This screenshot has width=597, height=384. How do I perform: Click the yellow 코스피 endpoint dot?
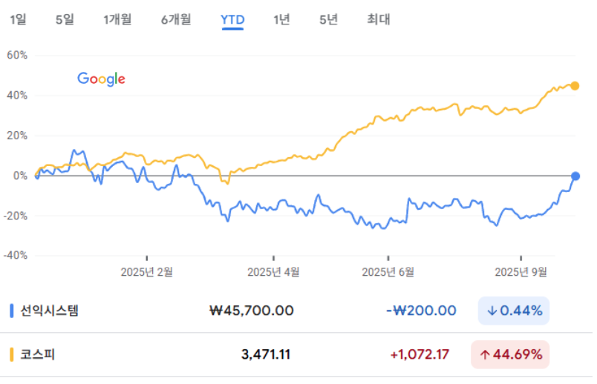(575, 86)
